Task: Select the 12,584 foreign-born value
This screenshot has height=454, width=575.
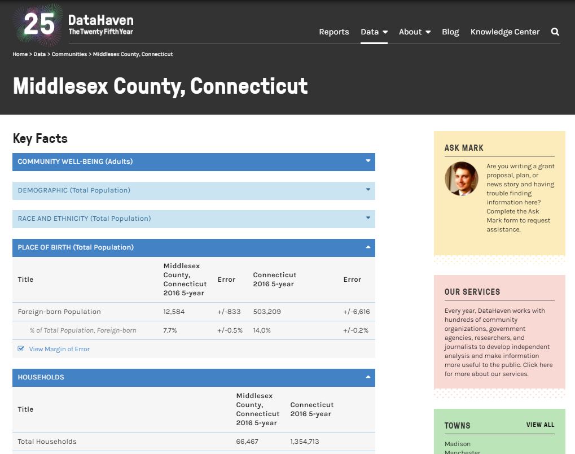Action: (174, 312)
